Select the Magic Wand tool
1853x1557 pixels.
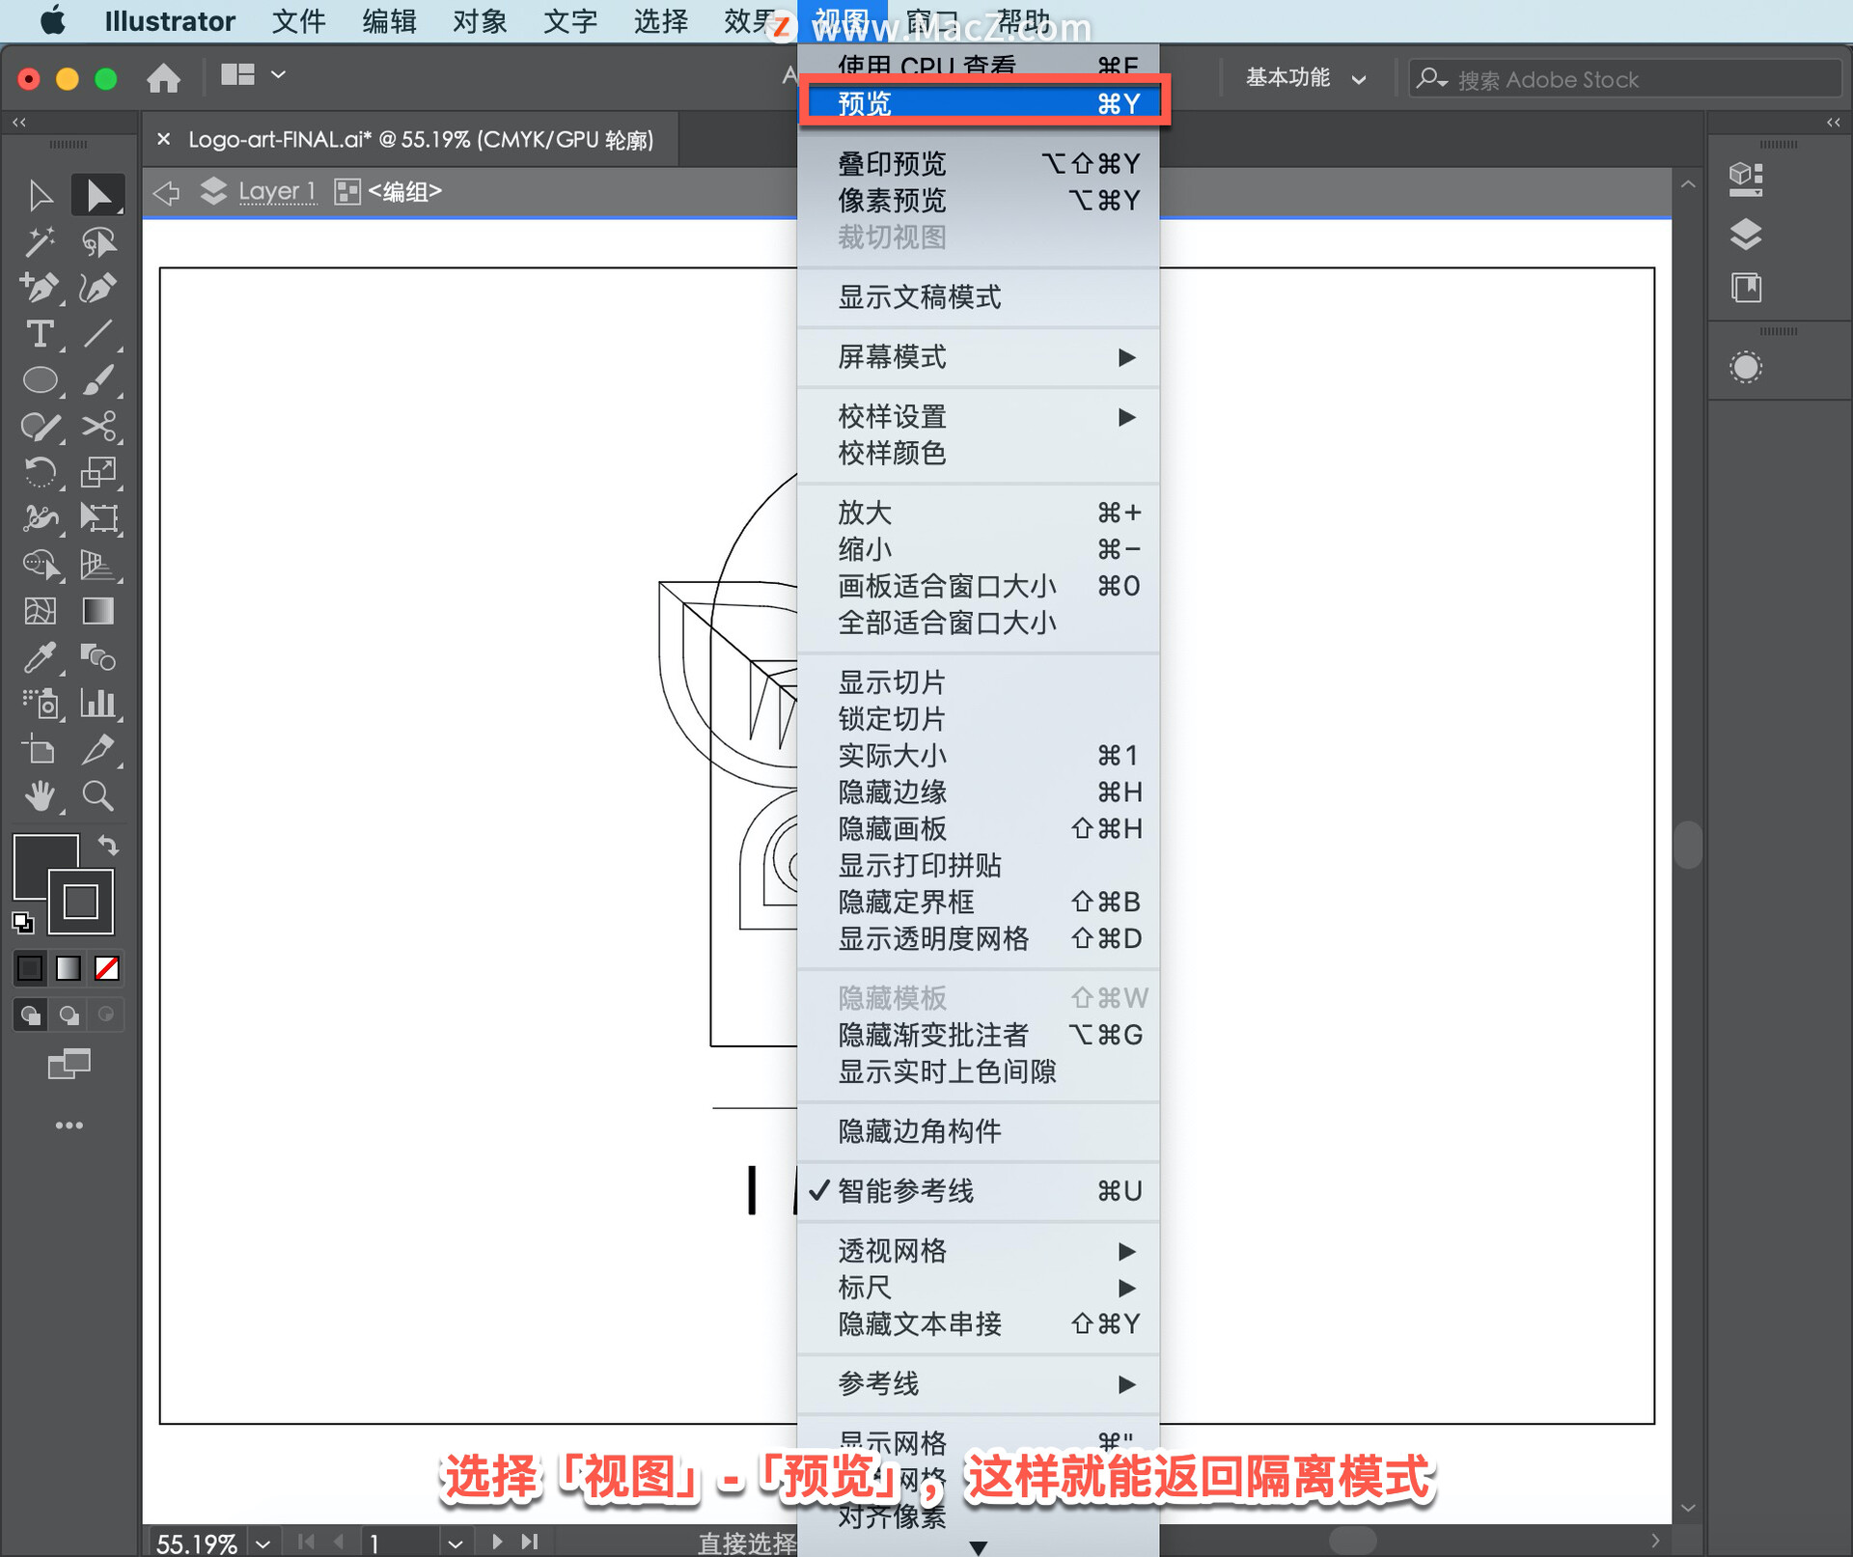pyautogui.click(x=40, y=241)
